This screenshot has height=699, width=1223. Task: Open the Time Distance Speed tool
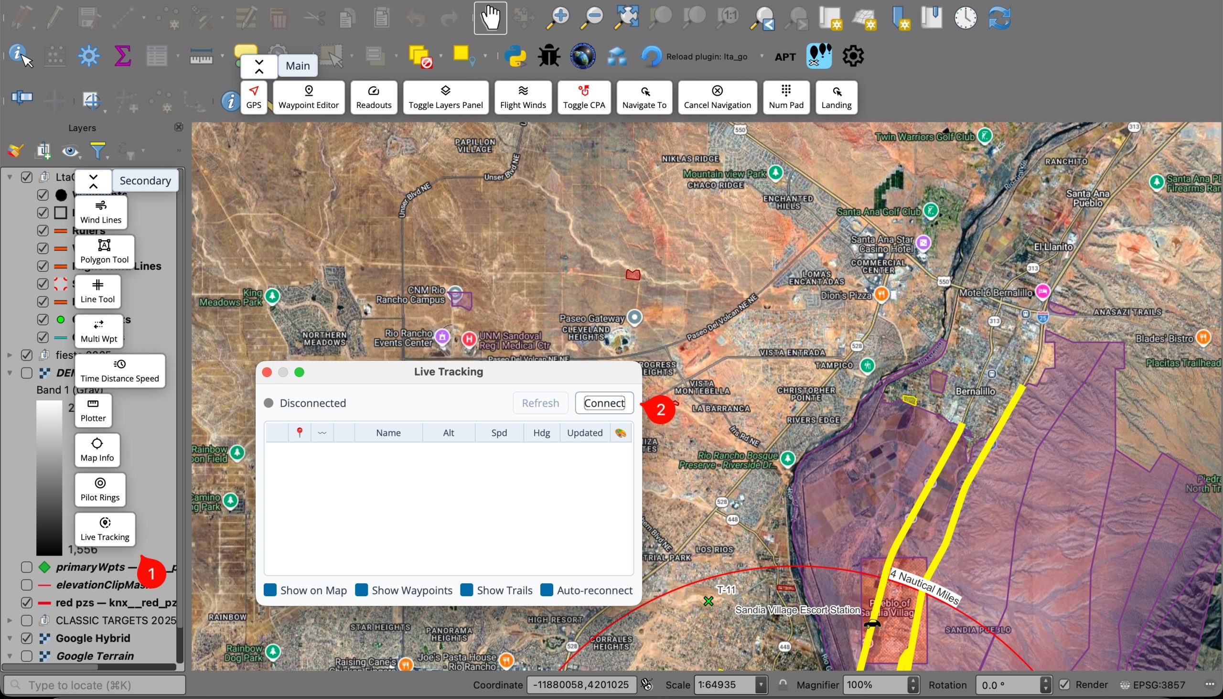pos(119,371)
